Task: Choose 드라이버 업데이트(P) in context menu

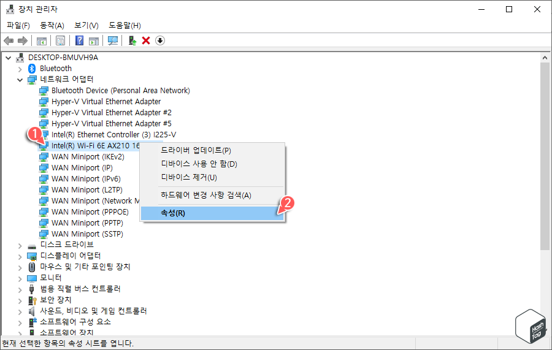Action: coord(212,150)
